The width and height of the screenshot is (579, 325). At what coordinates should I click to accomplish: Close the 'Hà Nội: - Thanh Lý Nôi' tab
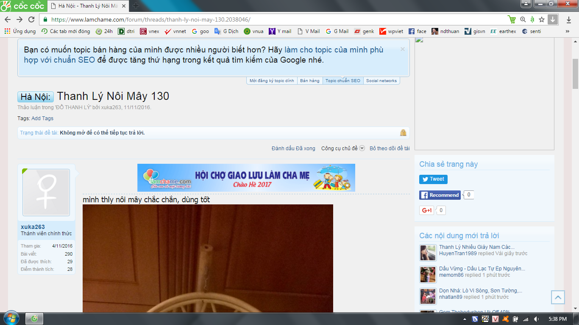(123, 6)
